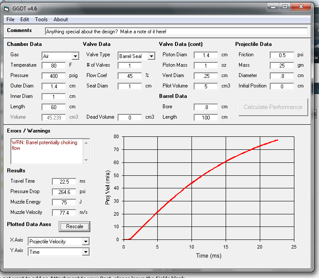Open the Y Axis dropdown
Viewport: 319px width, 278px height.
(x=86, y=252)
